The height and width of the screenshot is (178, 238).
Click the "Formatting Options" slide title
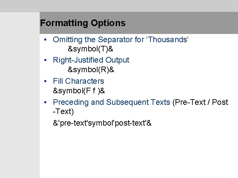[x=83, y=23]
